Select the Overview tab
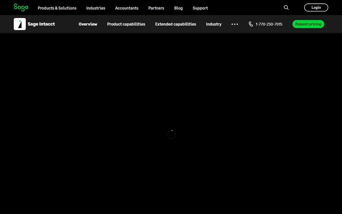The image size is (342, 214). [x=88, y=24]
